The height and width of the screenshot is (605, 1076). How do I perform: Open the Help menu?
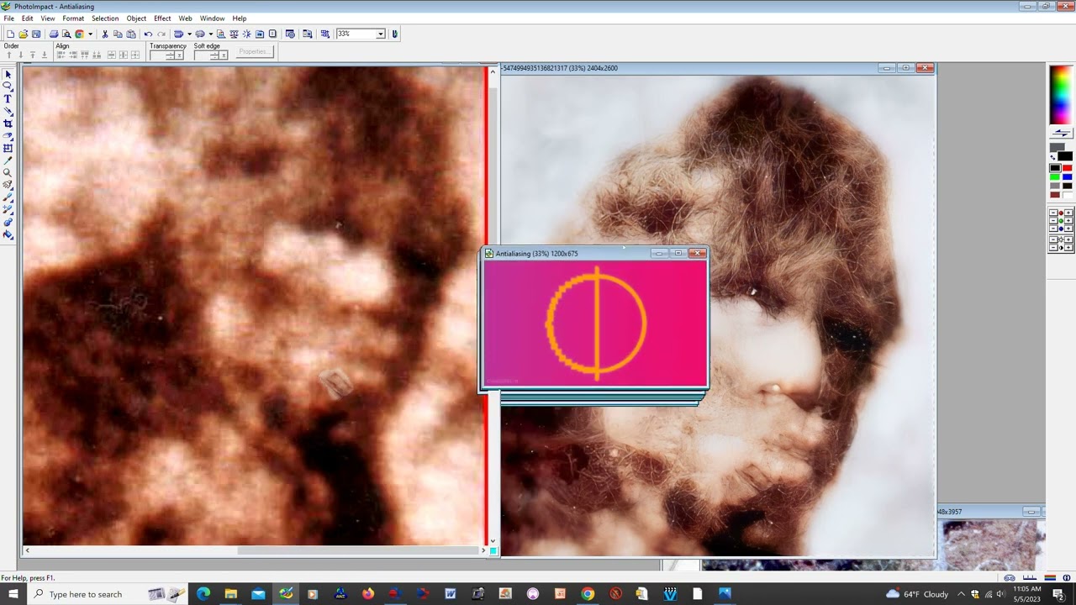tap(240, 18)
